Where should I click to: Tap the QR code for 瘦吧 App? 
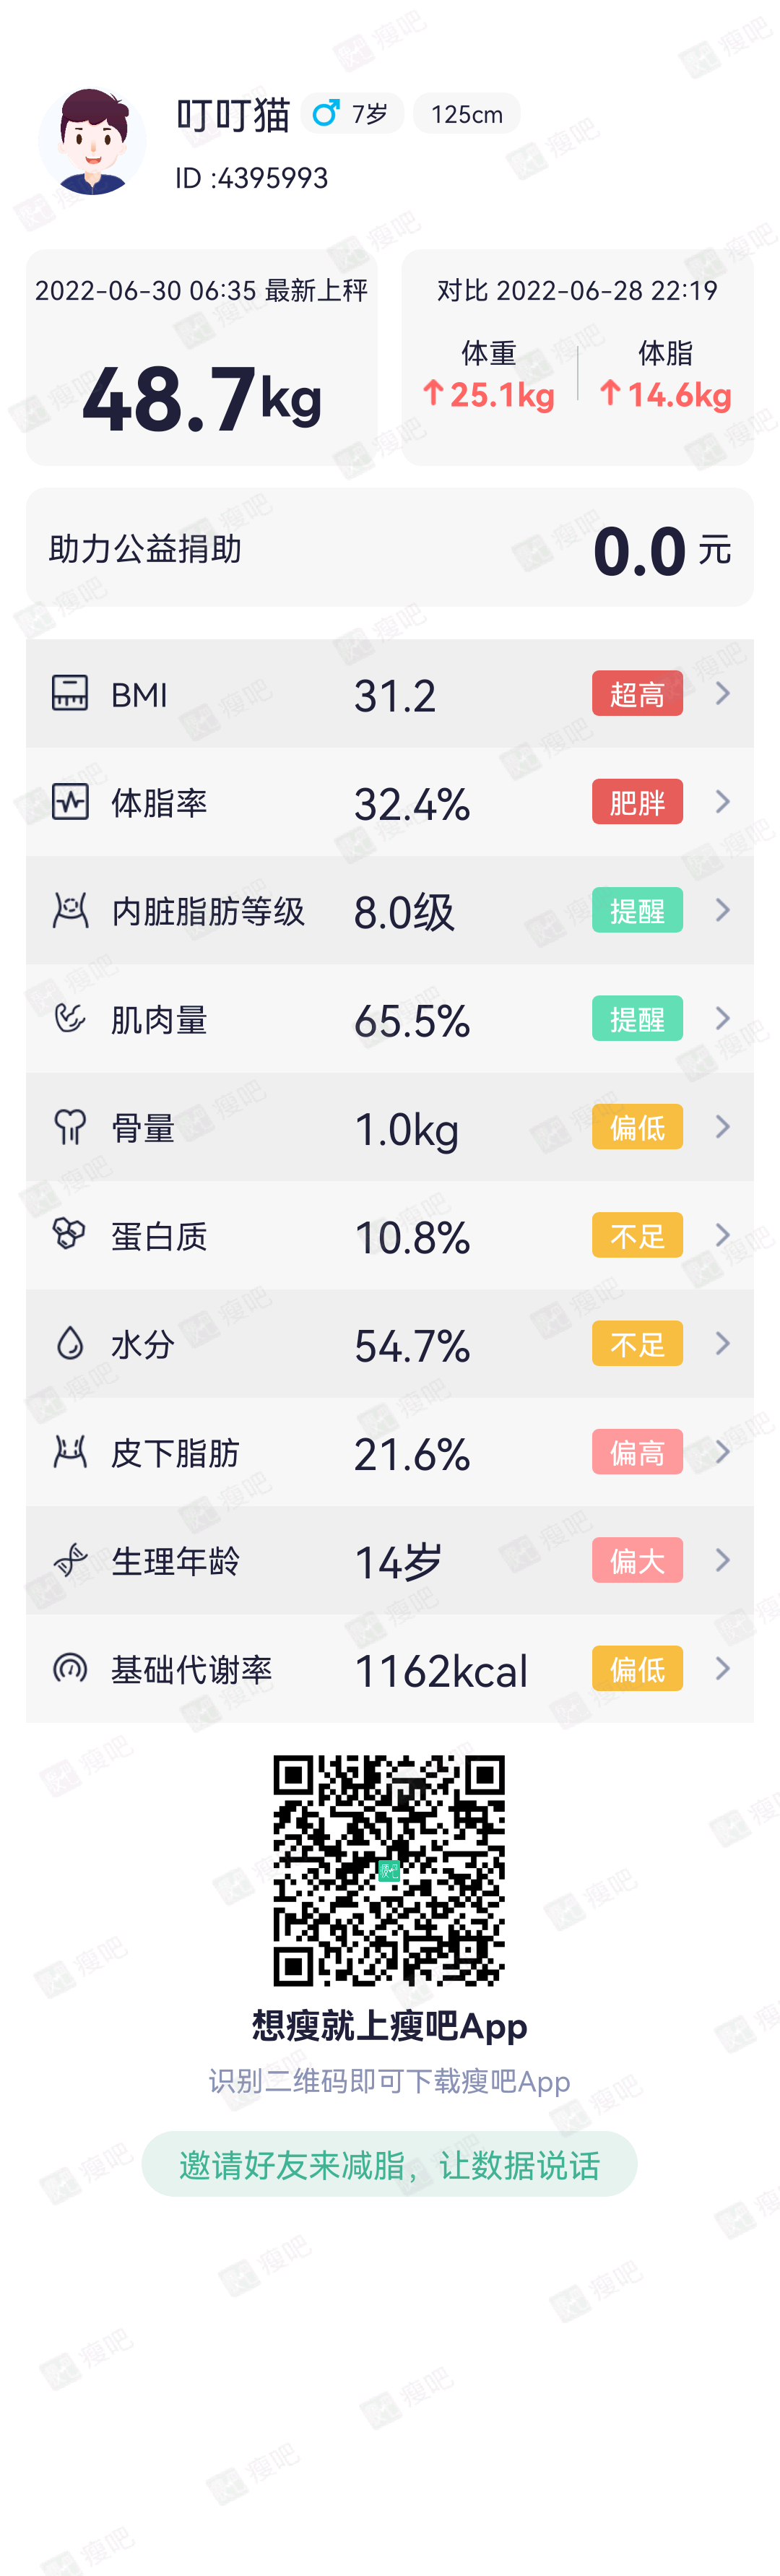(x=389, y=1870)
